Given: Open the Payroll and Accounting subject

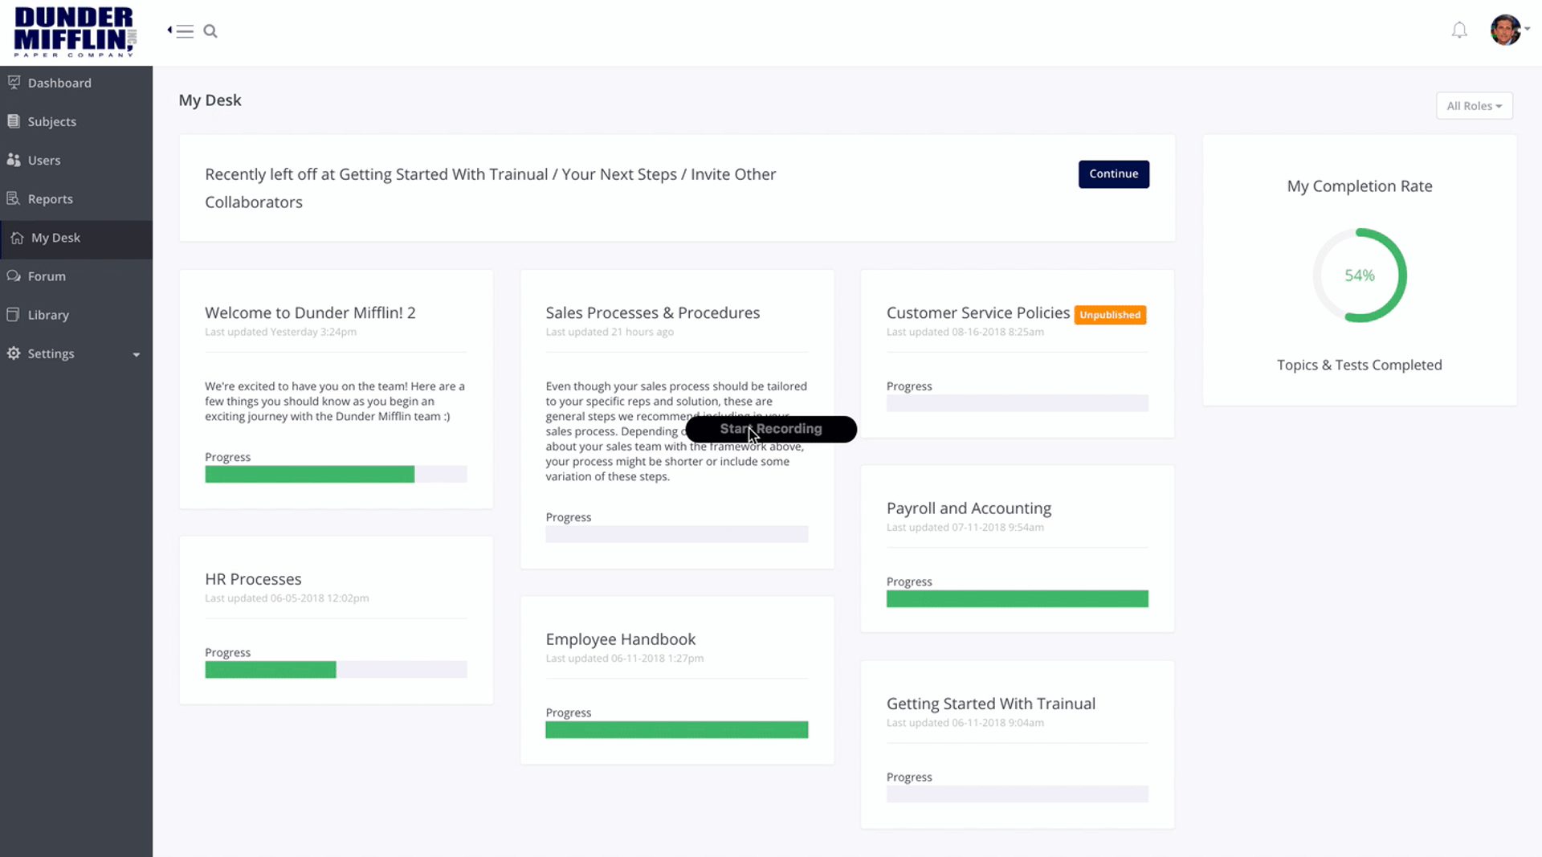Looking at the screenshot, I should coord(969,508).
